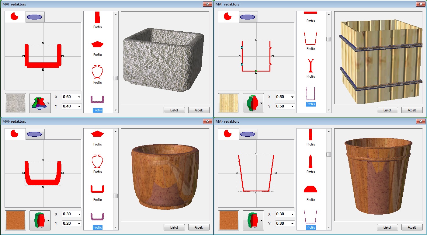This screenshot has height=235, width=427.
Task: Click Lietot in the wooden crate window
Action: click(x=387, y=110)
